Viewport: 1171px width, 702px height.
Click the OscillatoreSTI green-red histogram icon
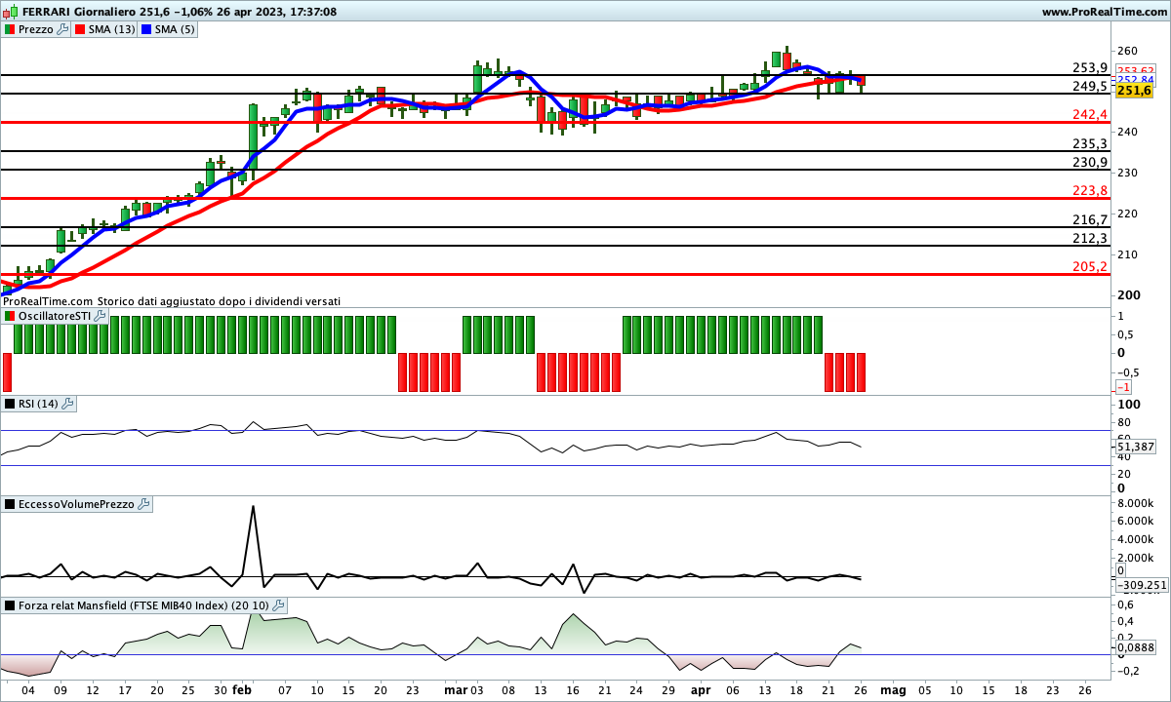click(x=10, y=316)
